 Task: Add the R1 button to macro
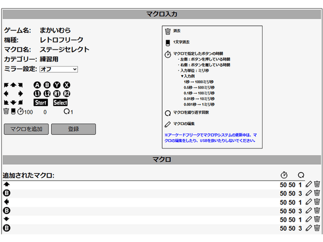(x=57, y=94)
